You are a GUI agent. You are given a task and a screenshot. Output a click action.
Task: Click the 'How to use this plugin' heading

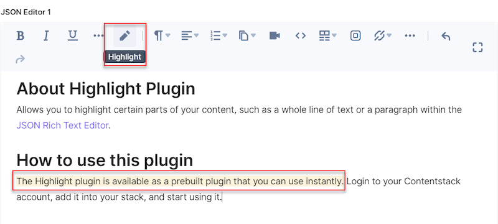point(105,161)
